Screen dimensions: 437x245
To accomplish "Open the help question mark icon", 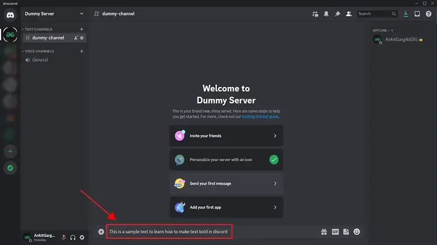I will tap(428, 14).
